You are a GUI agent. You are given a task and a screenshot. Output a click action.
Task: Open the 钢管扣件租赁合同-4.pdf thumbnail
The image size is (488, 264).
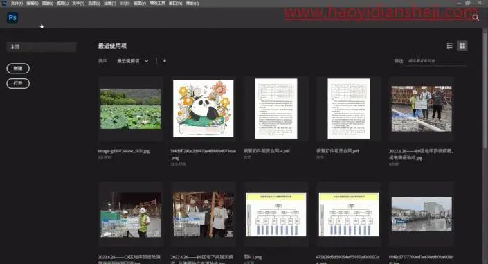pyautogui.click(x=275, y=109)
